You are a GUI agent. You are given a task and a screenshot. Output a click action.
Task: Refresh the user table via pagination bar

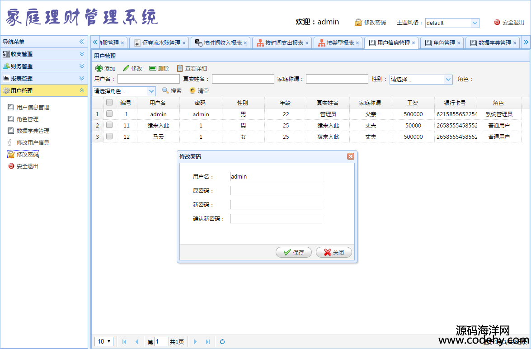tap(222, 342)
